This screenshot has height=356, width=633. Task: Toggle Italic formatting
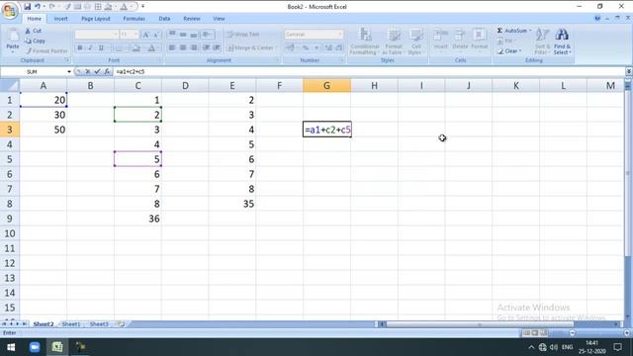click(90, 48)
